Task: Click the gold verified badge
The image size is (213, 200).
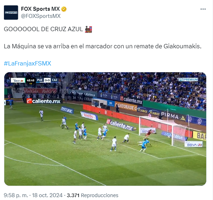Action: pos(64,9)
